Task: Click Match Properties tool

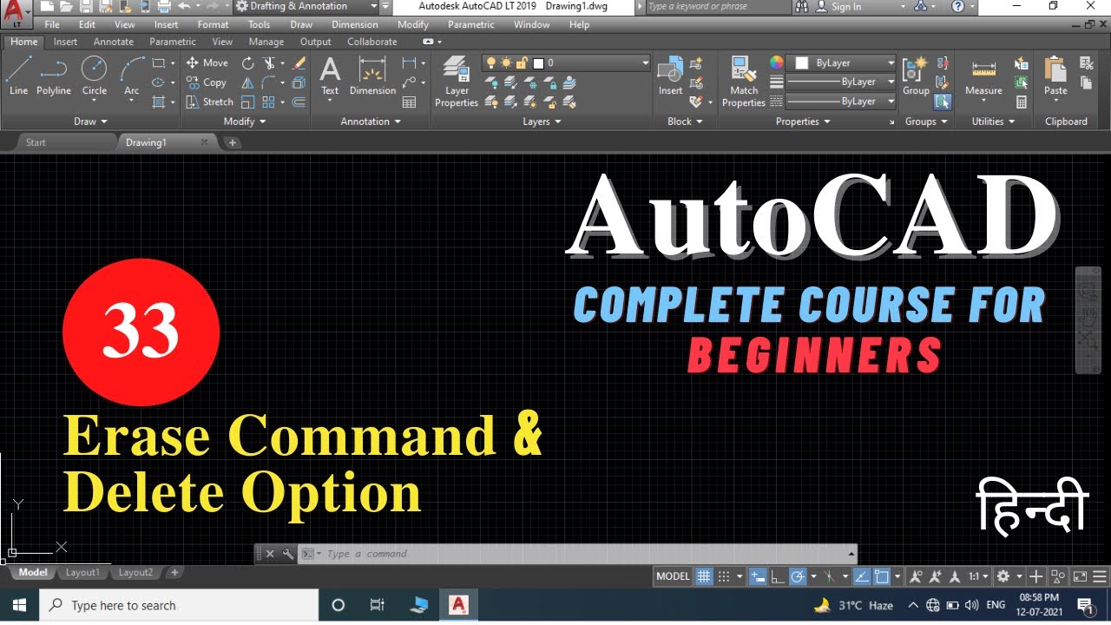Action: pyautogui.click(x=744, y=82)
